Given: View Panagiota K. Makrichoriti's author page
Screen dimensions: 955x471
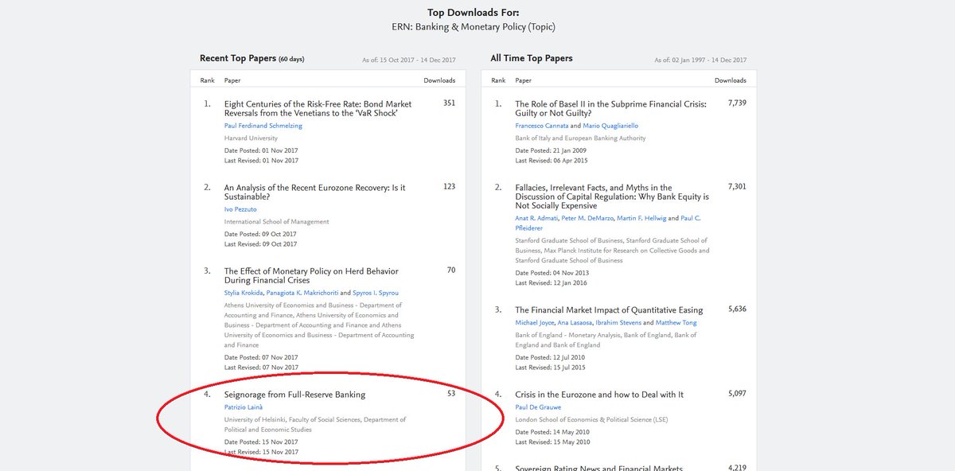Looking at the screenshot, I should (x=302, y=293).
